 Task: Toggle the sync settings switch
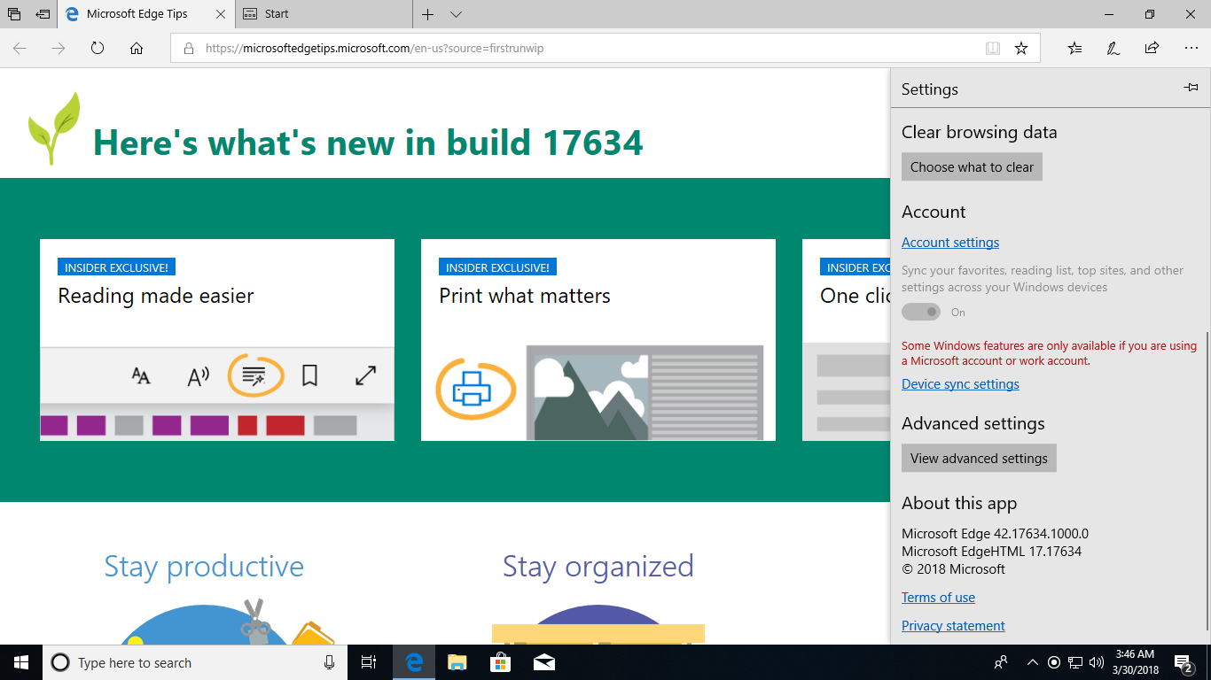921,312
